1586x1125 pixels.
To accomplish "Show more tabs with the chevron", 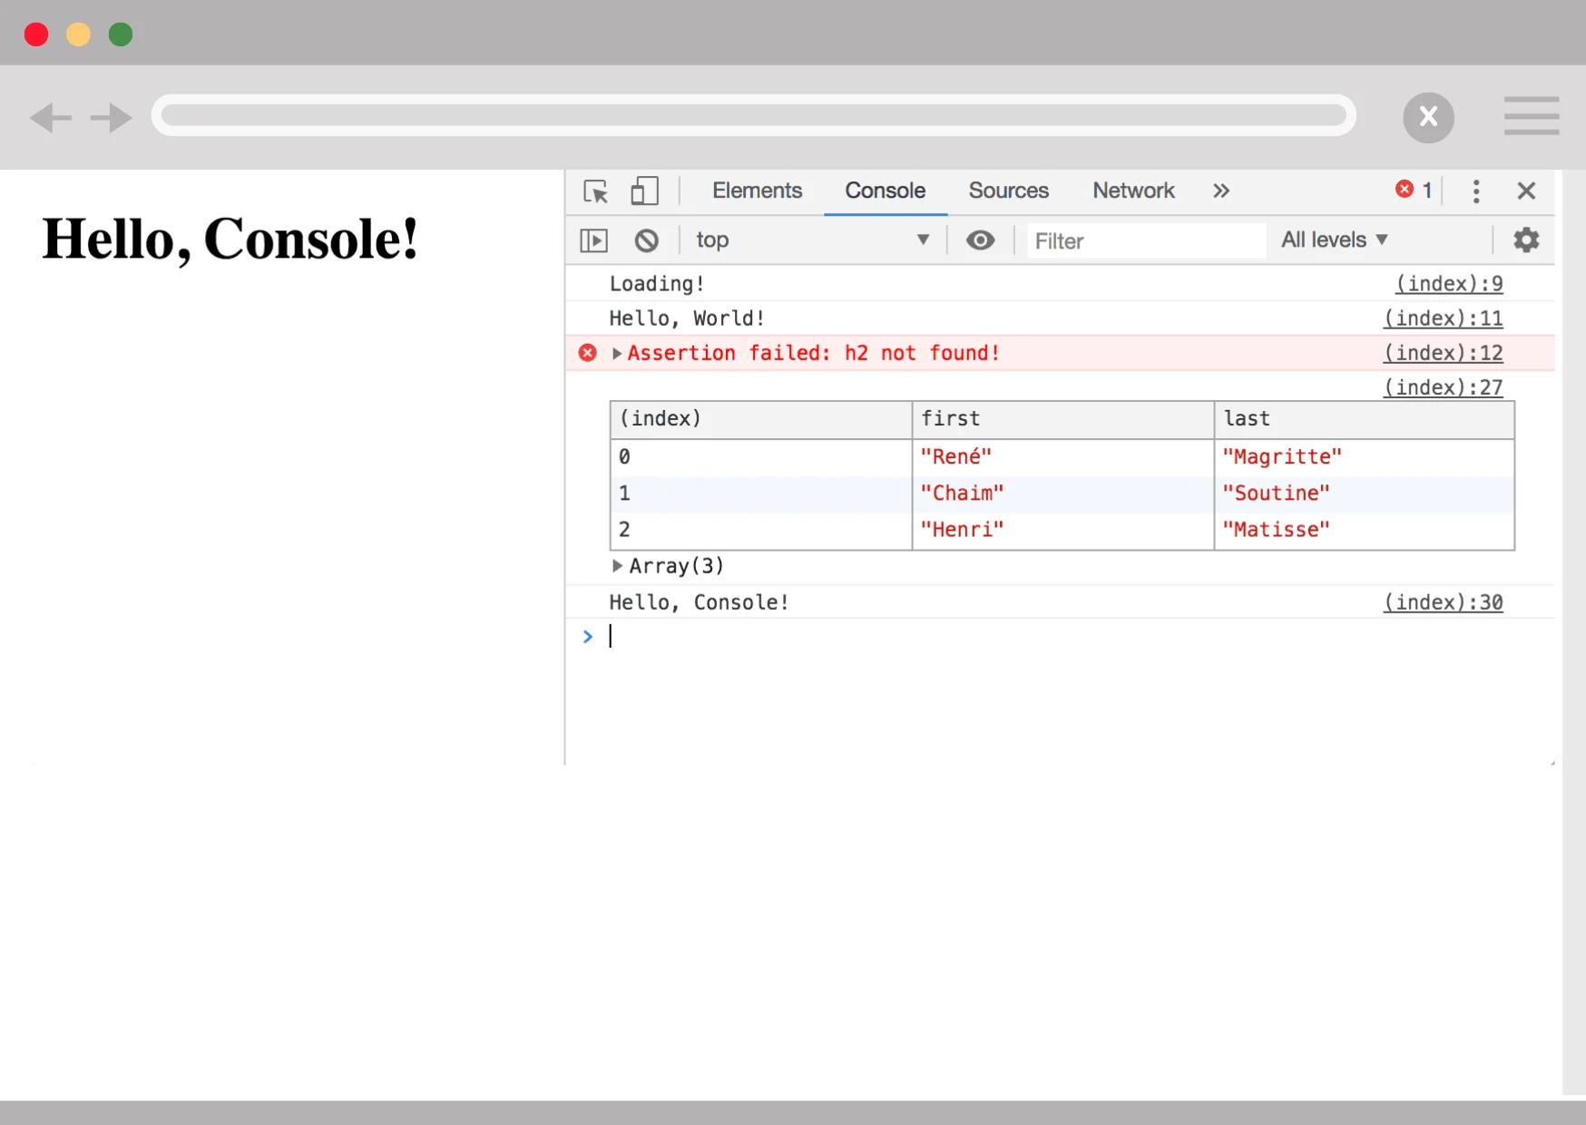I will 1221,191.
